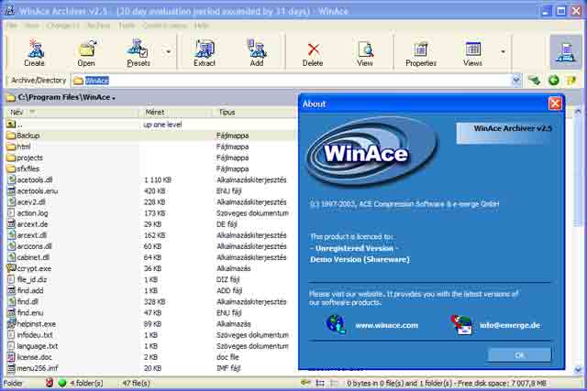Image resolution: width=587 pixels, height=391 pixels.
Task: Expand the Views dropdown arrow
Action: click(x=503, y=52)
